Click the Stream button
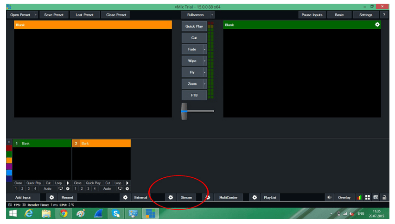The image size is (395, 224). click(186, 197)
